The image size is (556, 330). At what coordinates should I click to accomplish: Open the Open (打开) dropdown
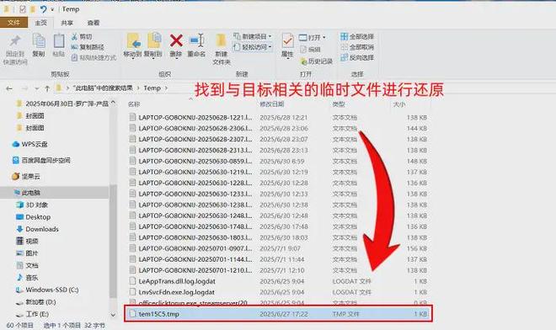click(x=313, y=37)
